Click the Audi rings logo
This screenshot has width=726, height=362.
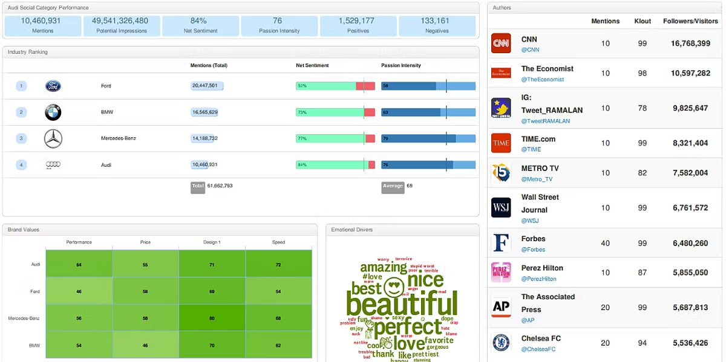(x=53, y=164)
